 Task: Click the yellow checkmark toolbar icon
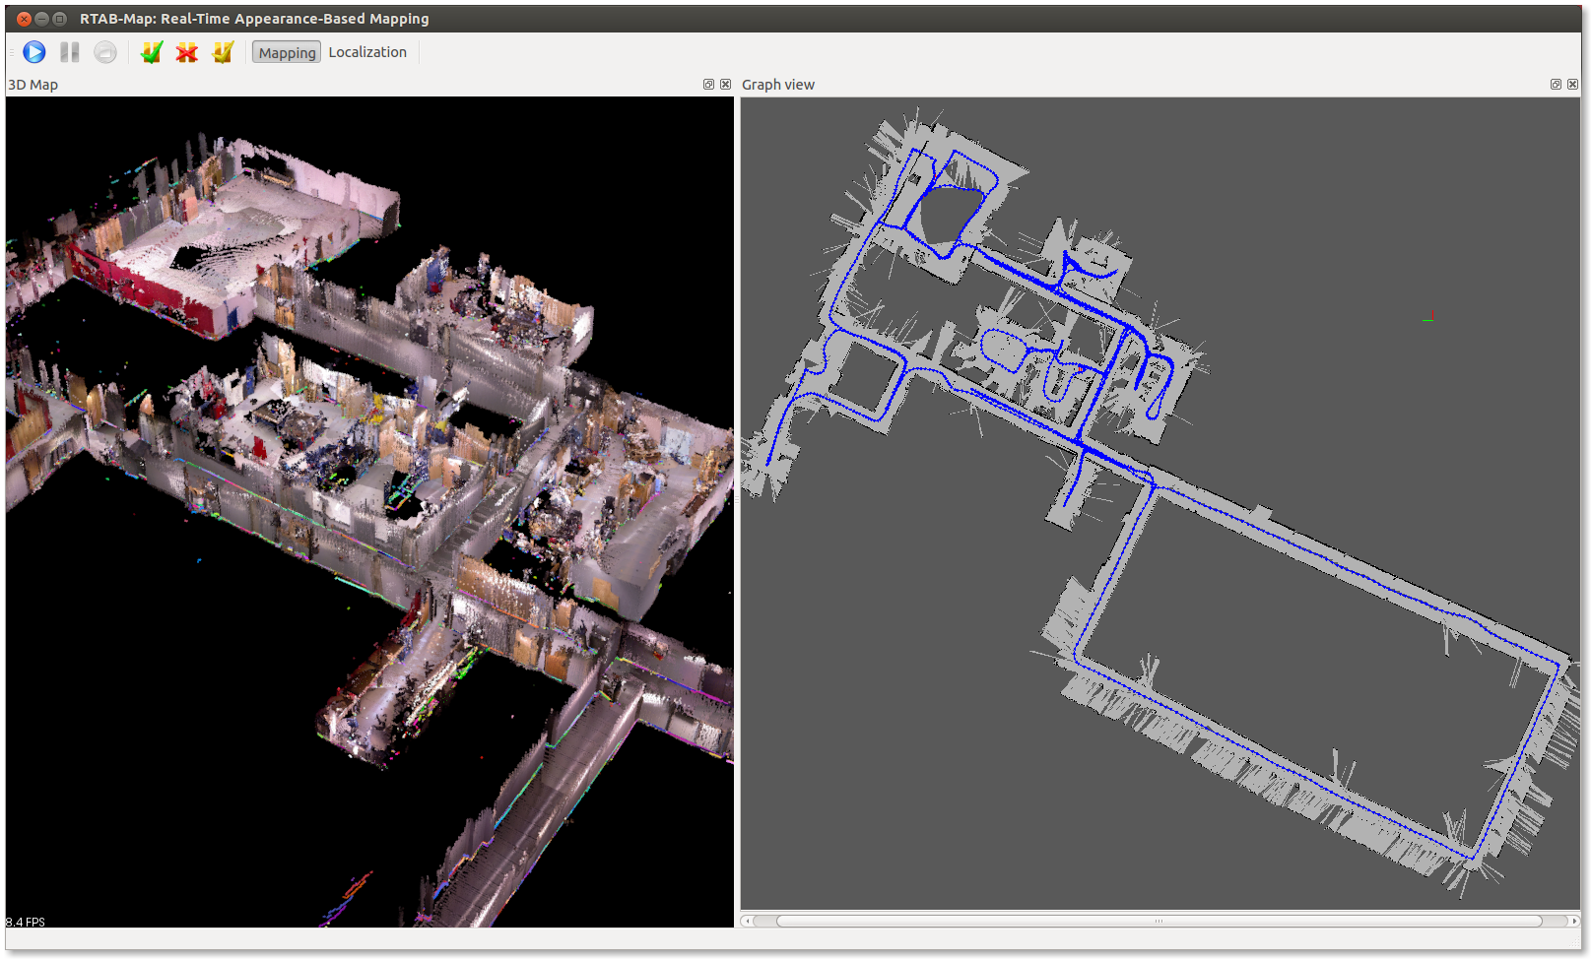[223, 52]
